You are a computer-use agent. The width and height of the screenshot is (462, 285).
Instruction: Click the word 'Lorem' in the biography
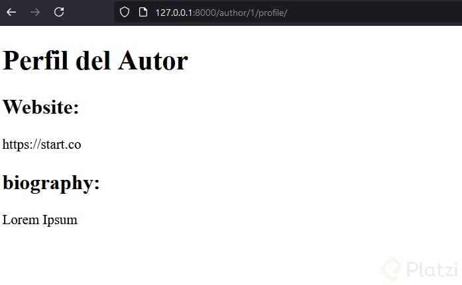pos(21,220)
